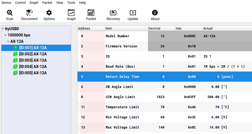The image size is (252, 134).
Task: Open the Graph menu in menu bar
Action: tap(34, 3)
